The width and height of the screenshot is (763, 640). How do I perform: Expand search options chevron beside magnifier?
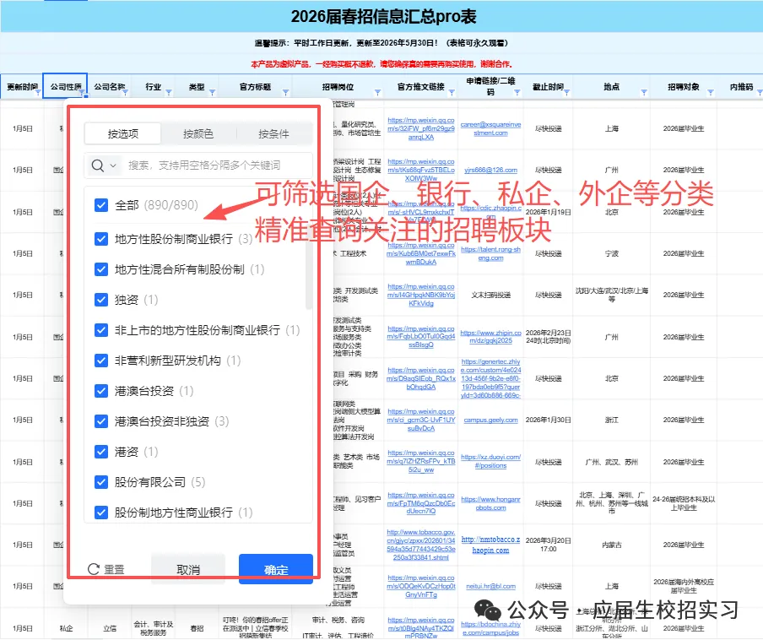(x=113, y=165)
